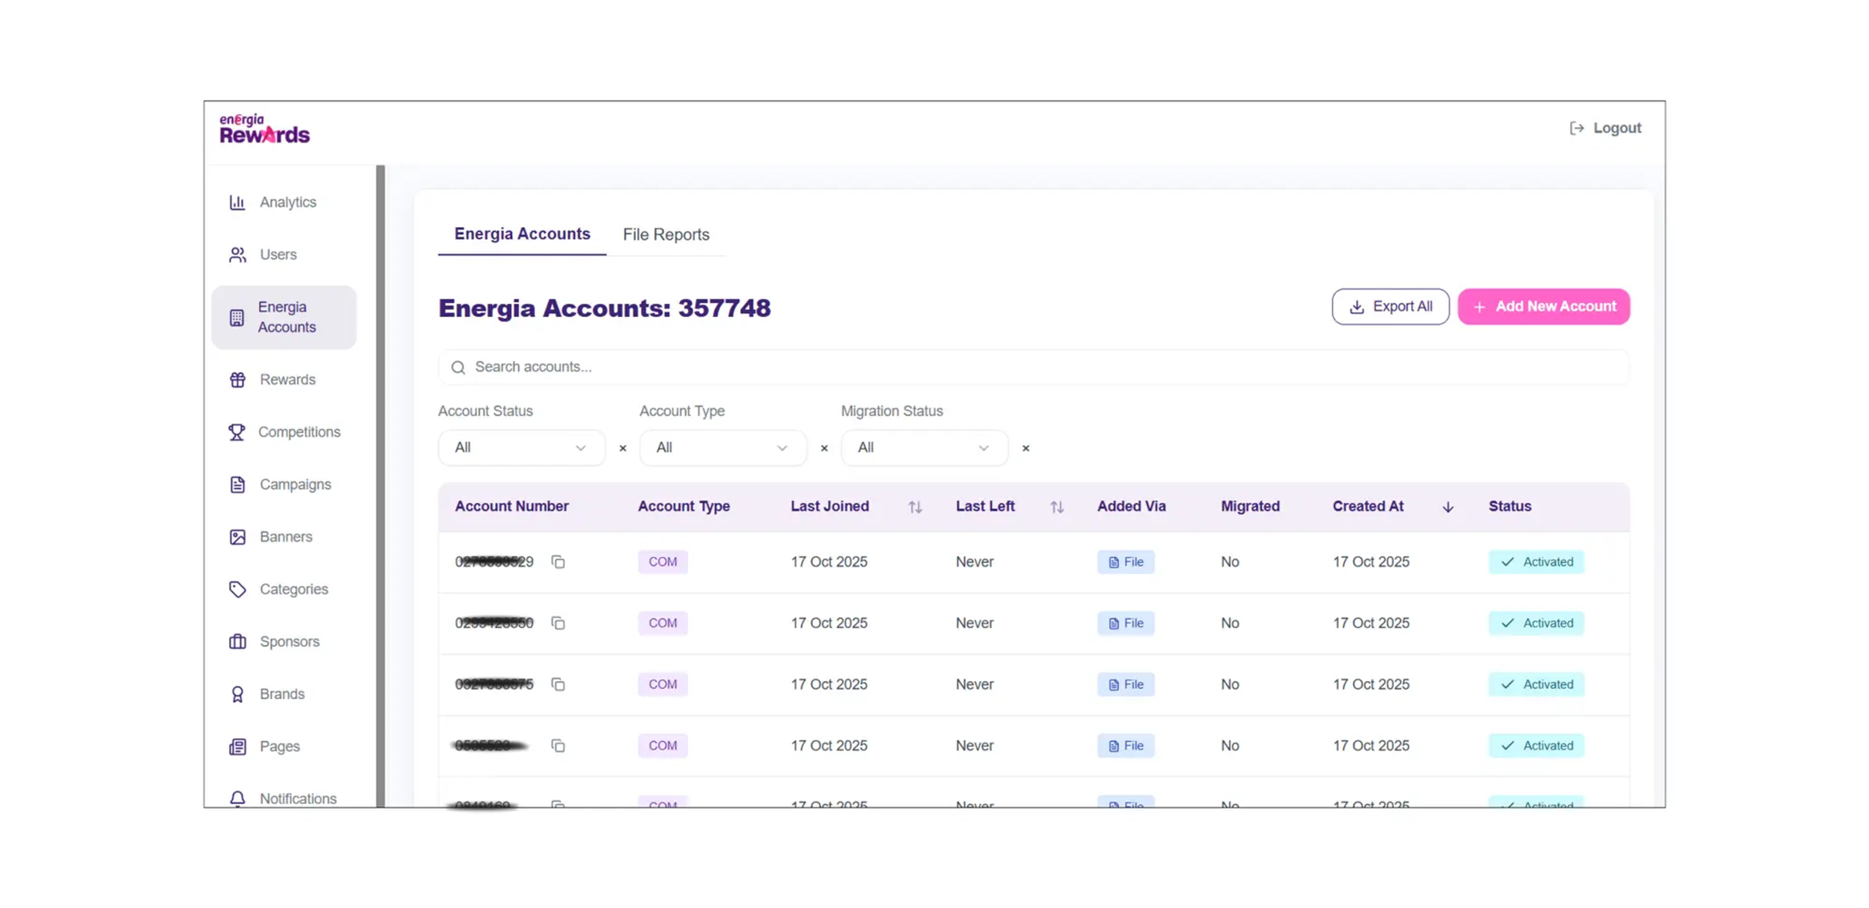Clear the Migration Status filter

(1026, 448)
